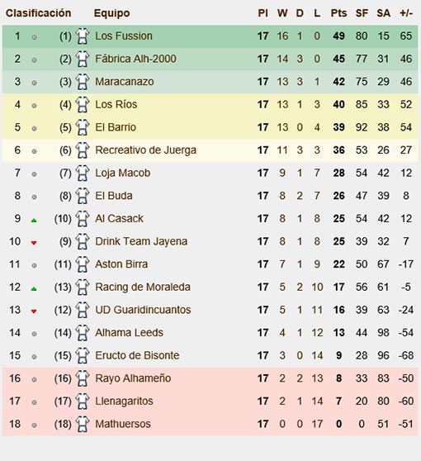Image resolution: width=421 pixels, height=461 pixels.
Task: Click the Clasificación column header
Action: (x=39, y=13)
